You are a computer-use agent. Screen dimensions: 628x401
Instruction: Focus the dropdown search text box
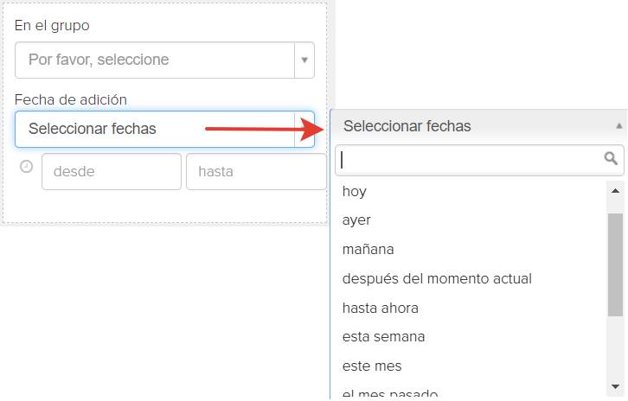(x=479, y=161)
